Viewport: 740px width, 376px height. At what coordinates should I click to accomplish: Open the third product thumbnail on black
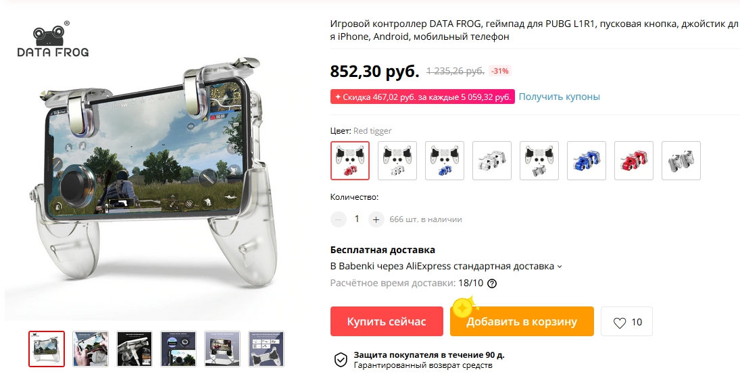134,349
